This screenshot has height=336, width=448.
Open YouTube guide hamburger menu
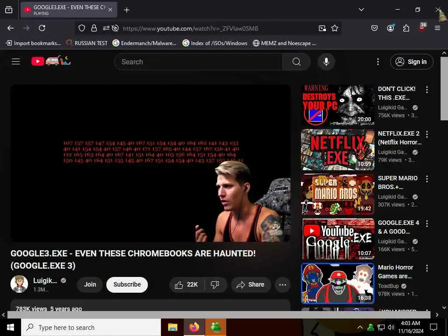click(x=16, y=61)
